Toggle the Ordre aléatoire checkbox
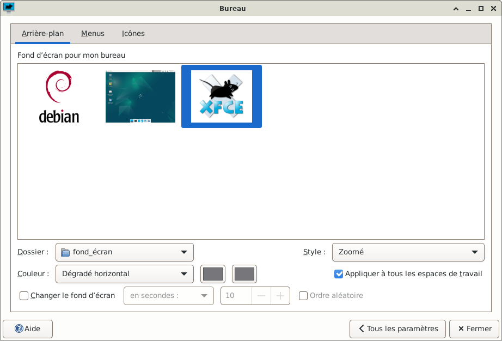Screen dimensions: 502x341 click(303, 296)
